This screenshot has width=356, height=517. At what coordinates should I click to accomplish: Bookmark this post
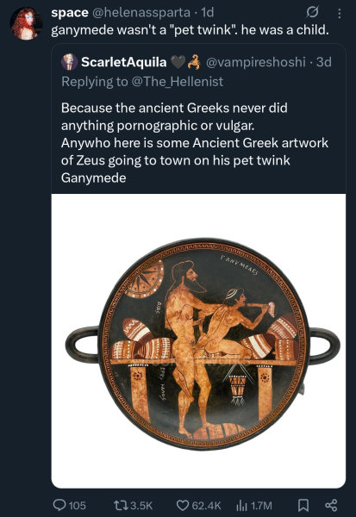(303, 505)
